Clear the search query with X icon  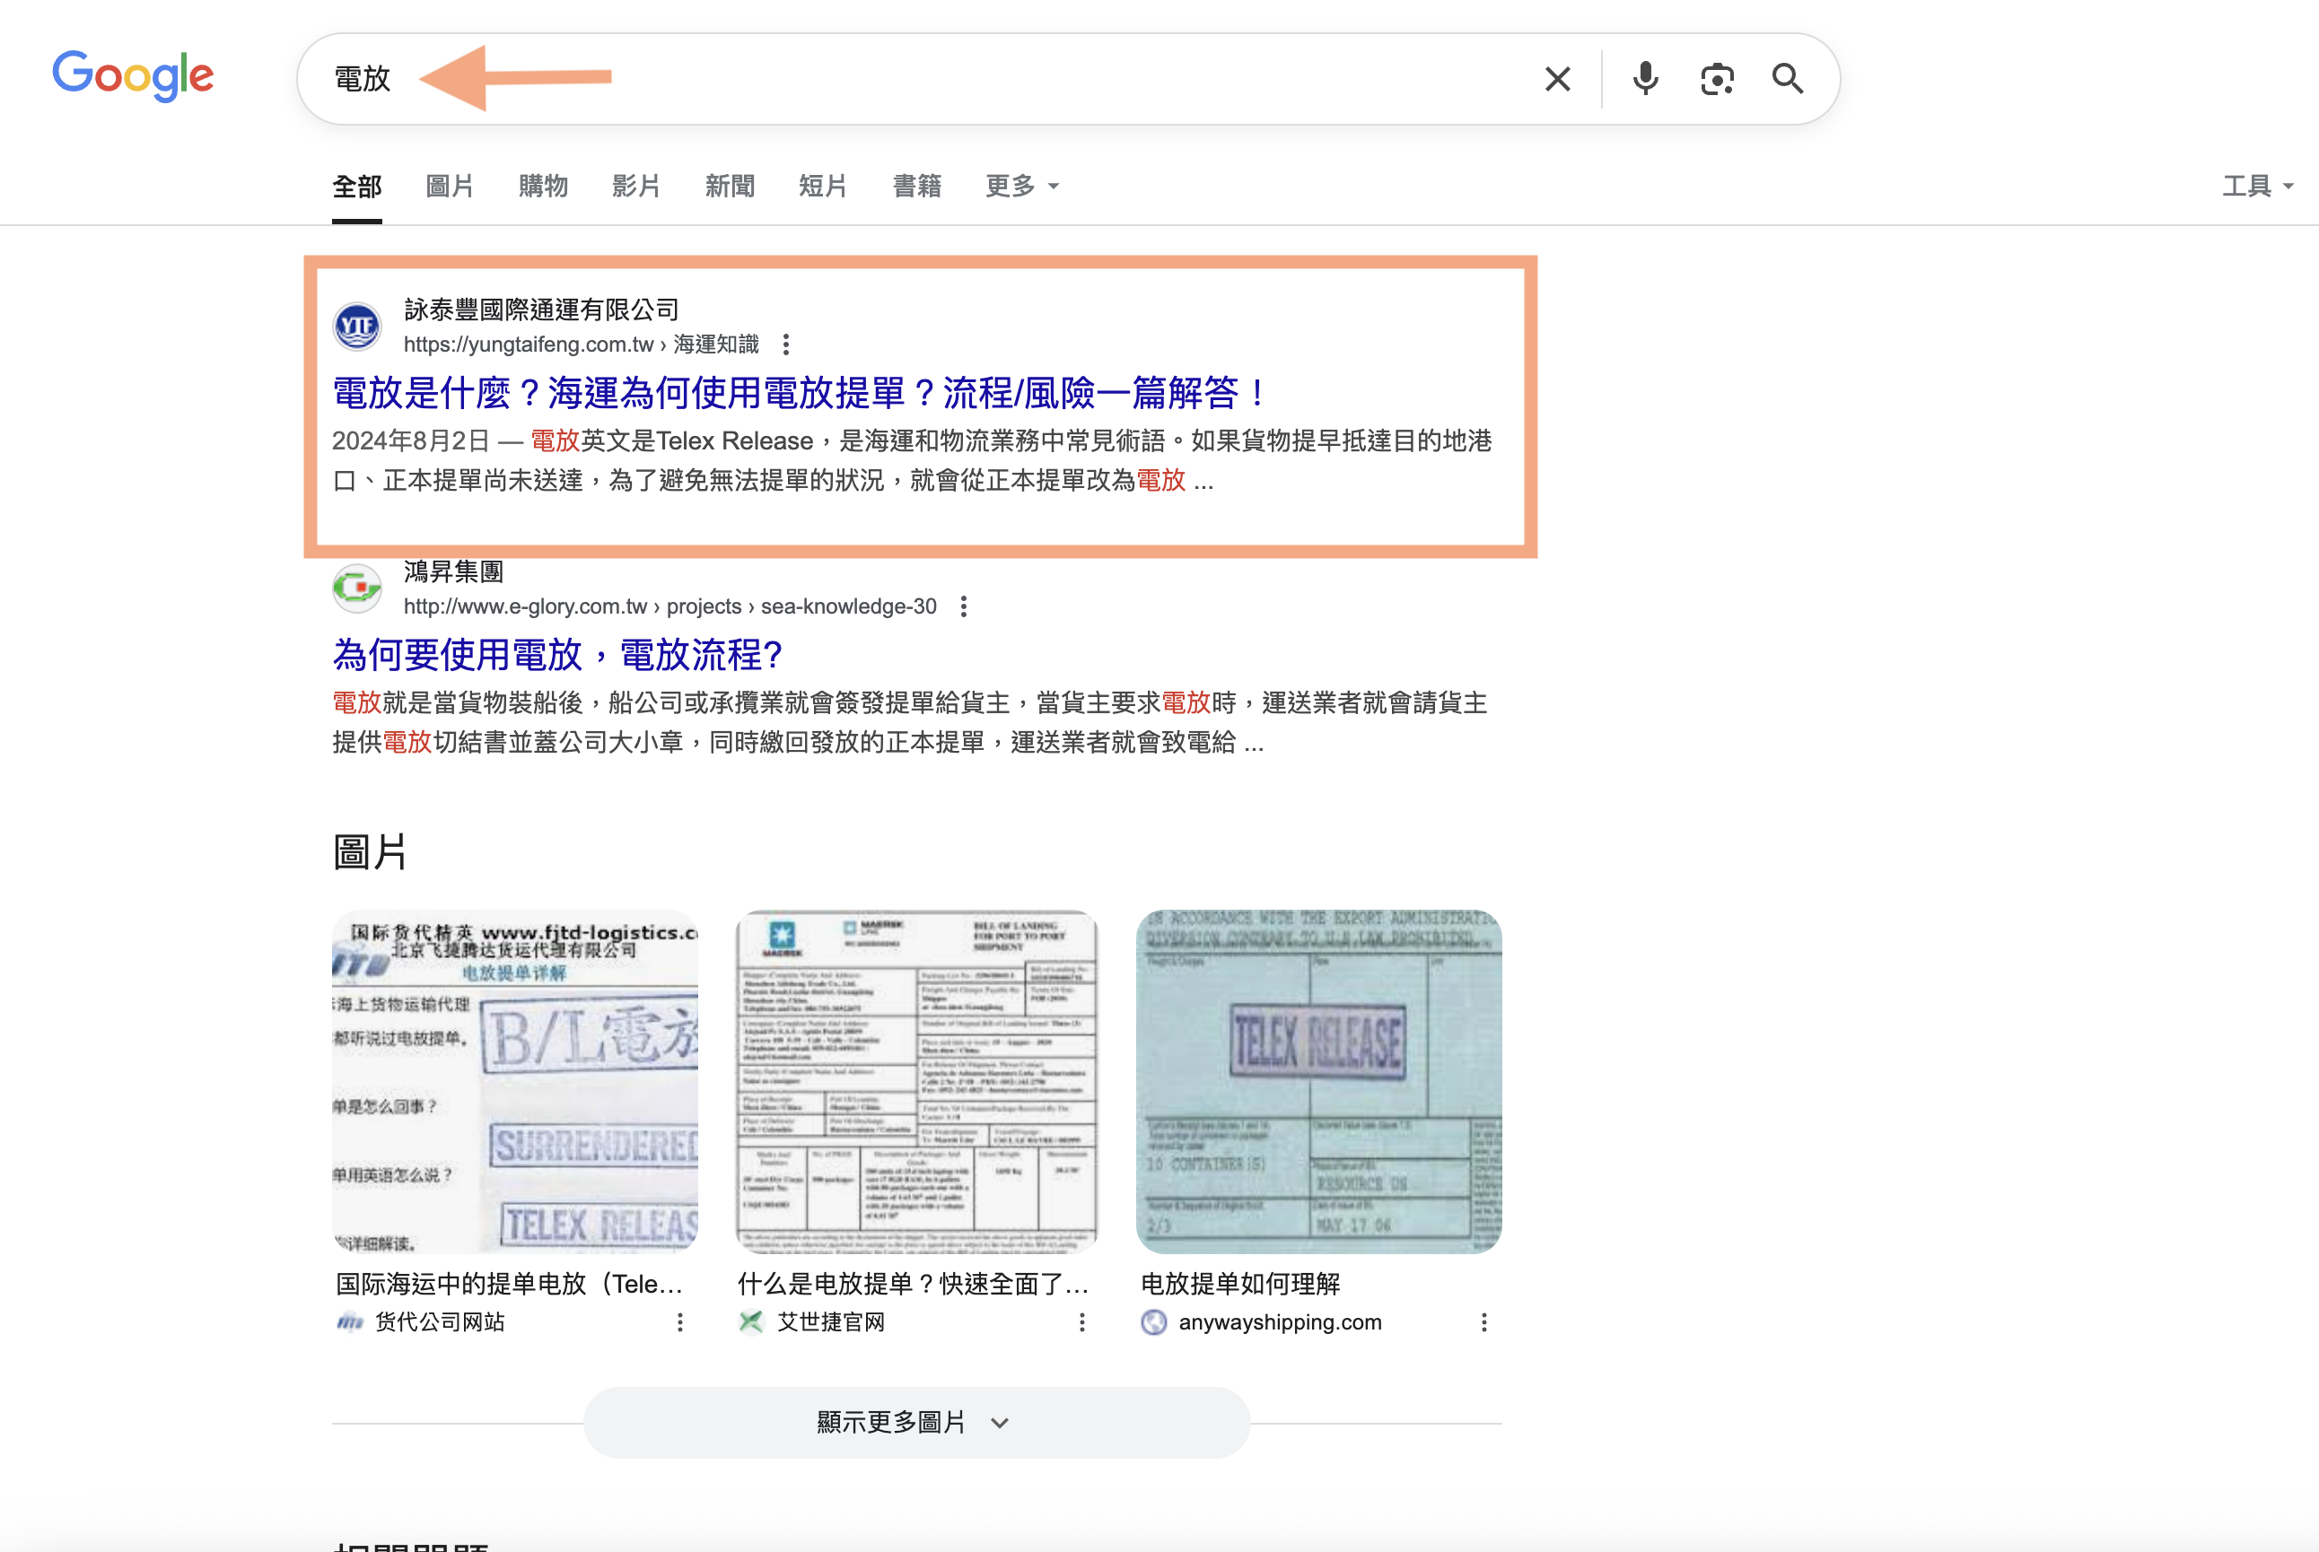coord(1558,79)
